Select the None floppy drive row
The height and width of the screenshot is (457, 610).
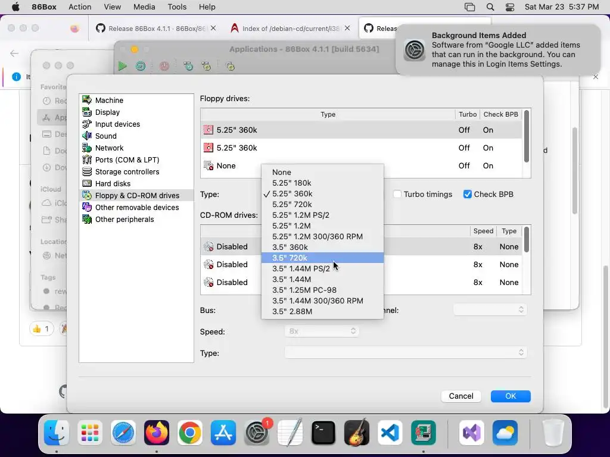pyautogui.click(x=362, y=165)
